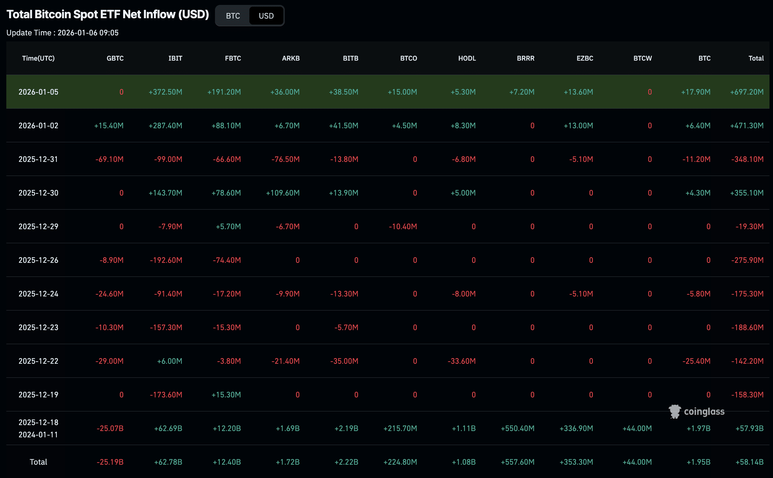The width and height of the screenshot is (773, 478).
Task: Click the FBTC column header
Action: [x=233, y=58]
